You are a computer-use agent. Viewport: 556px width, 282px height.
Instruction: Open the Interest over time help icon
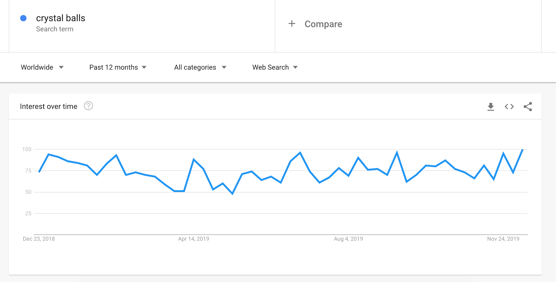click(88, 106)
